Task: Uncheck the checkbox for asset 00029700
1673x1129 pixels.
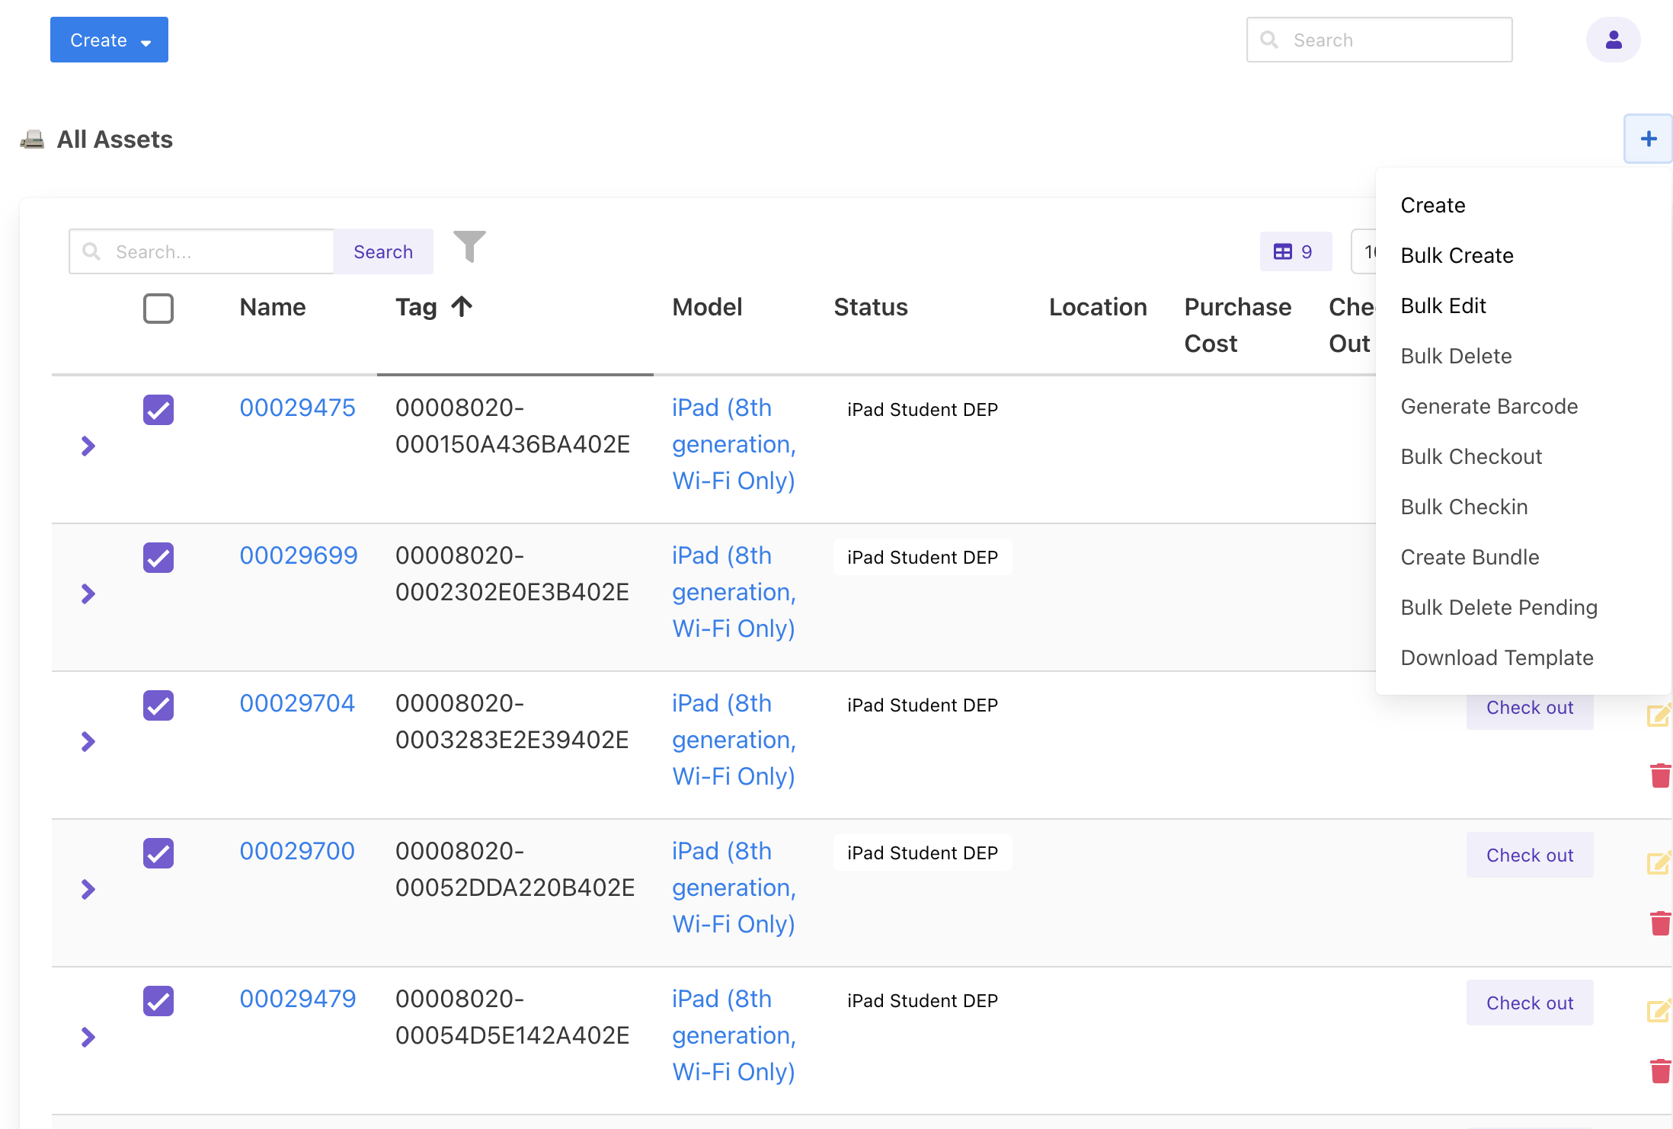Action: [158, 853]
